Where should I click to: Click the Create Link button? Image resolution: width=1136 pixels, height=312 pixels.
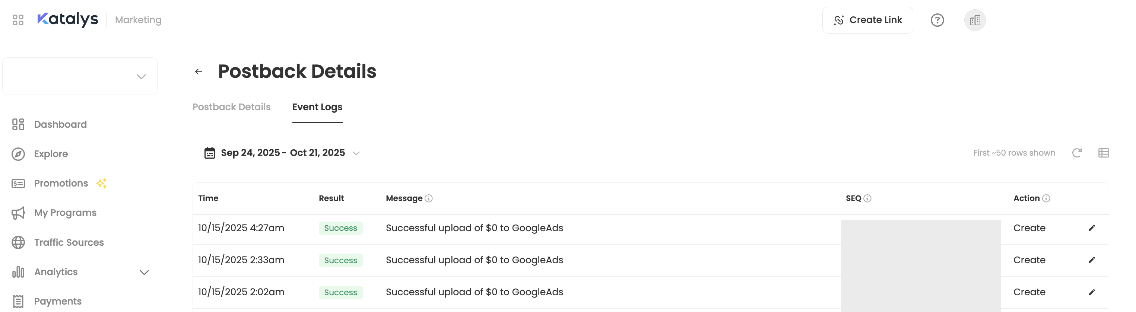point(867,20)
